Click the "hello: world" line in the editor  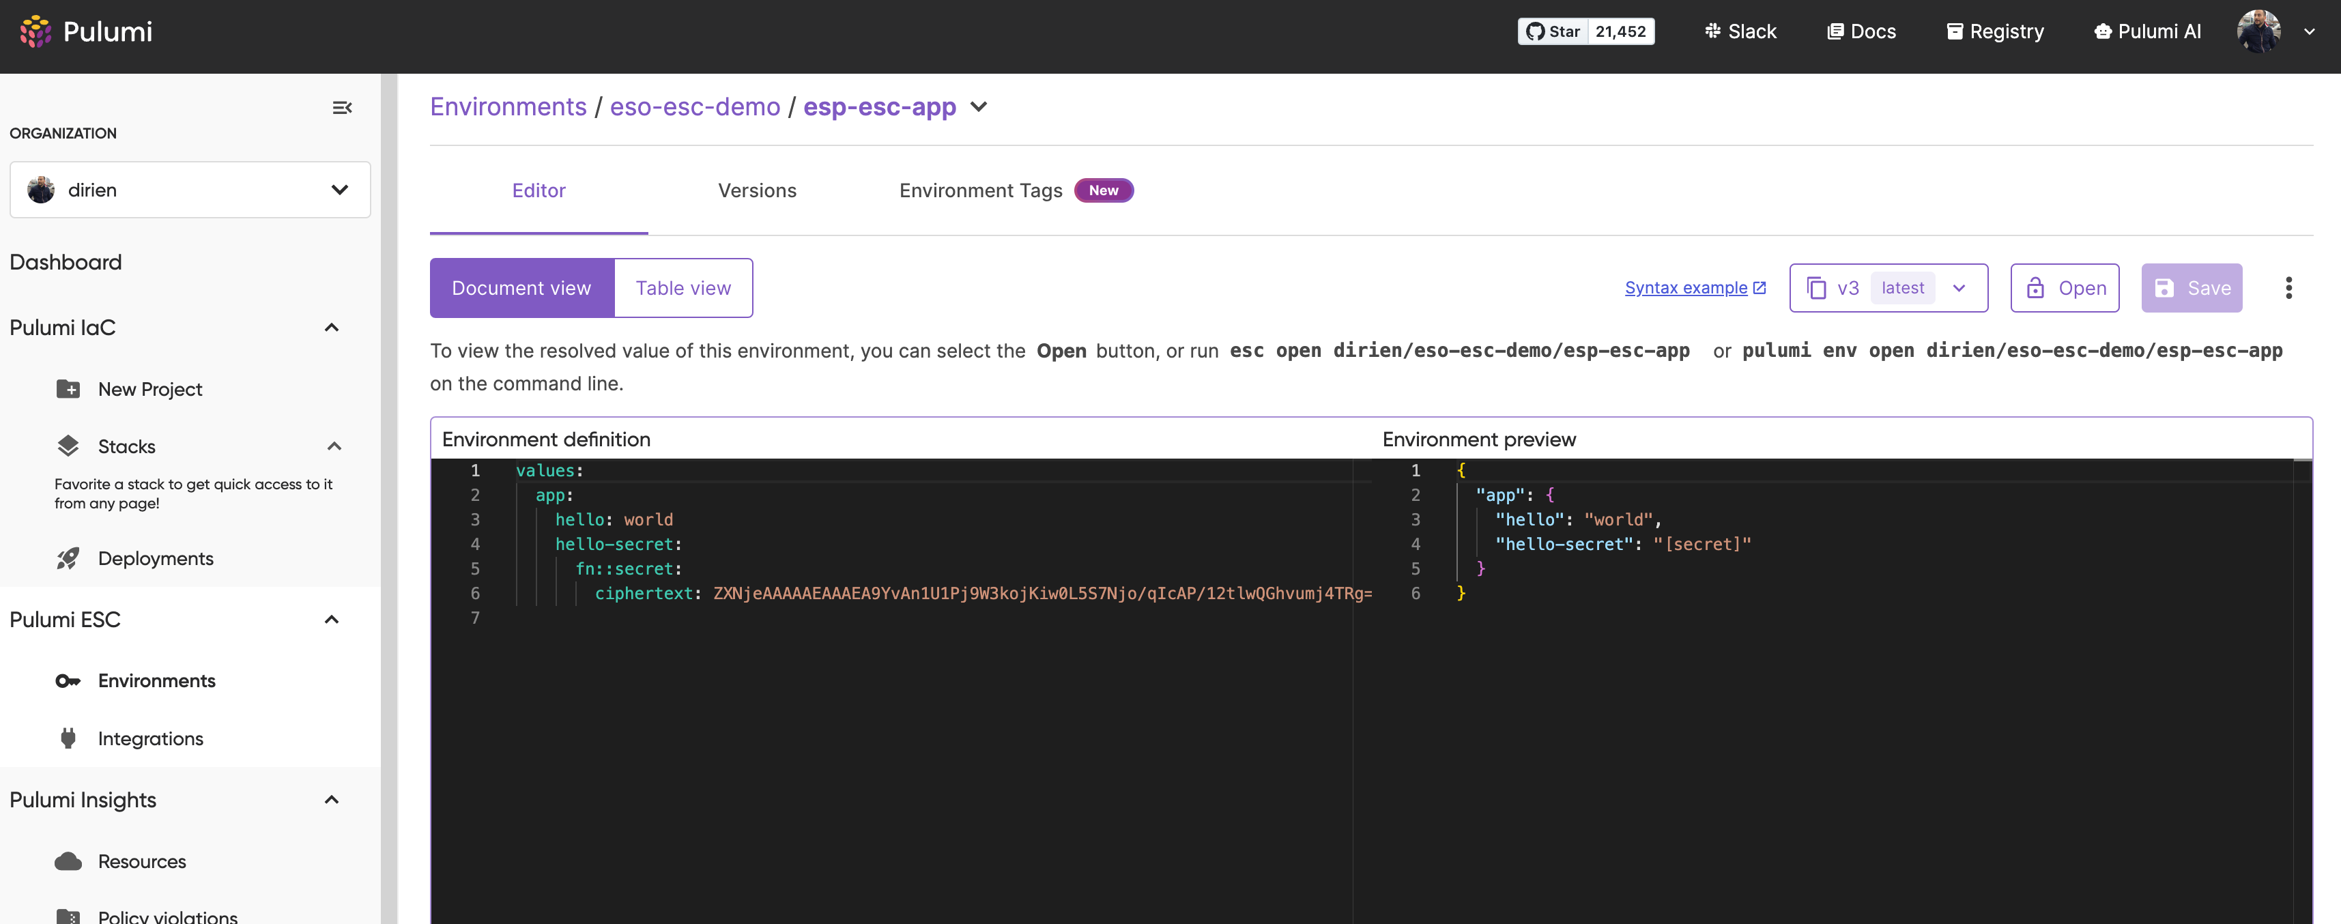614,521
